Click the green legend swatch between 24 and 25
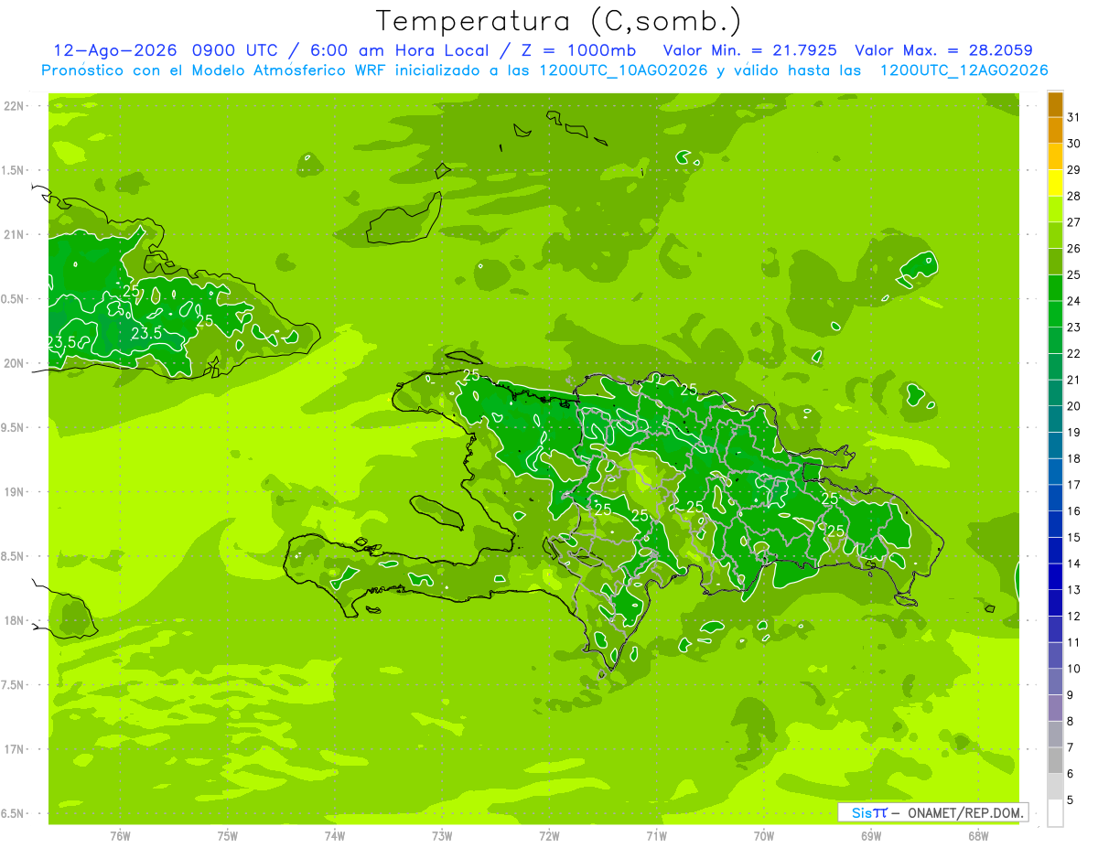 point(1055,288)
